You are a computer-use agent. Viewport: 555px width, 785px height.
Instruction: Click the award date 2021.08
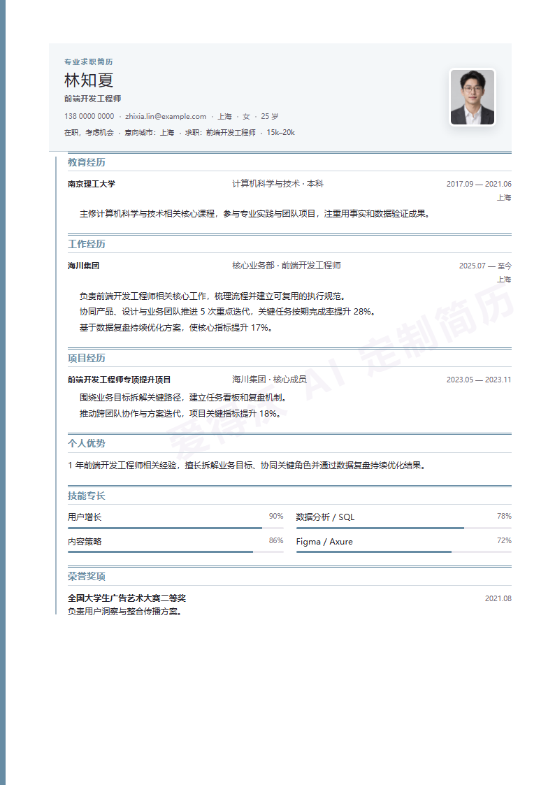498,598
